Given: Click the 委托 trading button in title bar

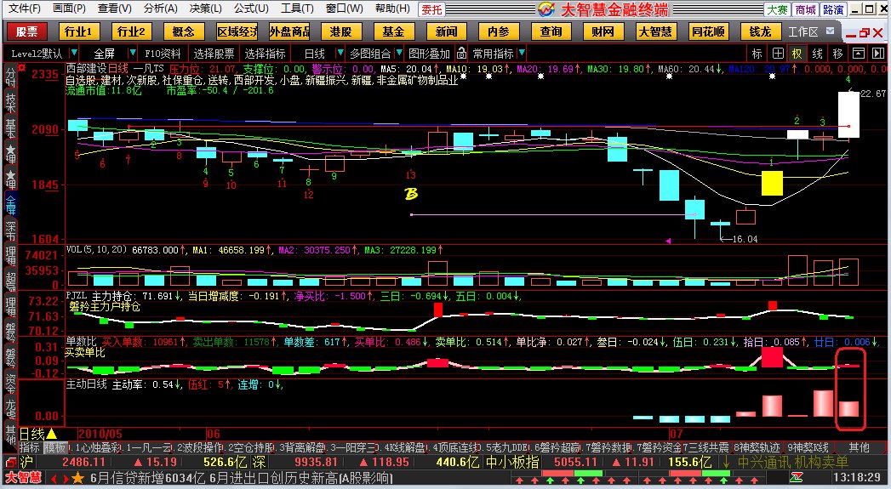Looking at the screenshot, I should coord(431,9).
